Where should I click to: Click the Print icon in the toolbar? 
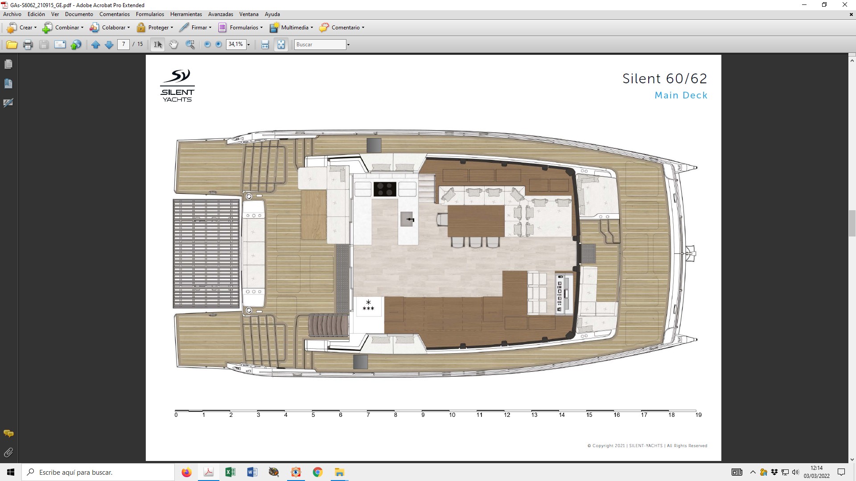pyautogui.click(x=28, y=45)
